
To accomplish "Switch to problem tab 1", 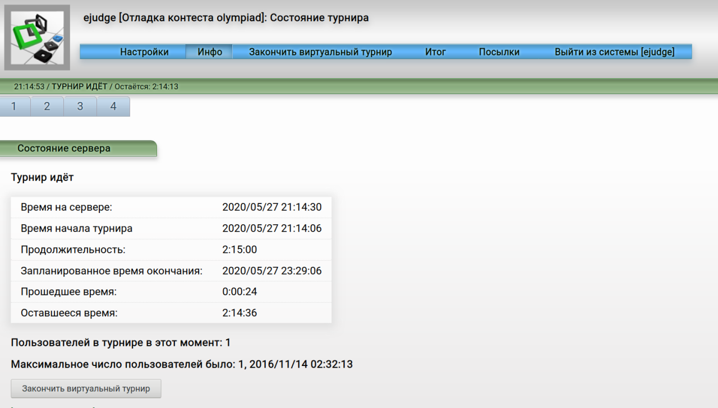I will [x=13, y=105].
